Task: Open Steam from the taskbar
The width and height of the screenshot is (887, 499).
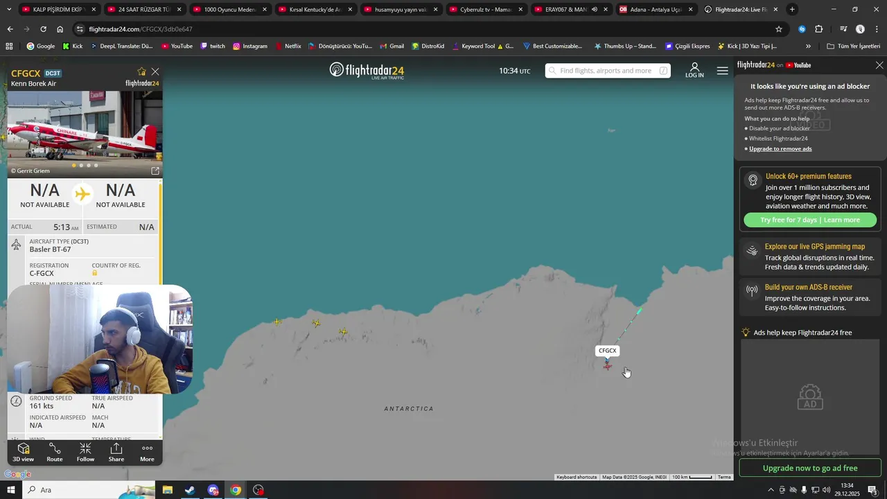Action: coord(190,490)
